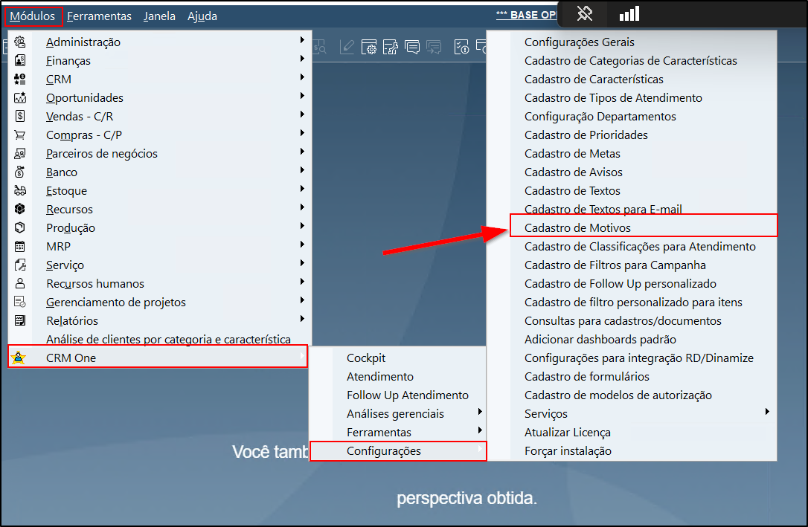Click the chat message toolbar icon

[x=412, y=48]
